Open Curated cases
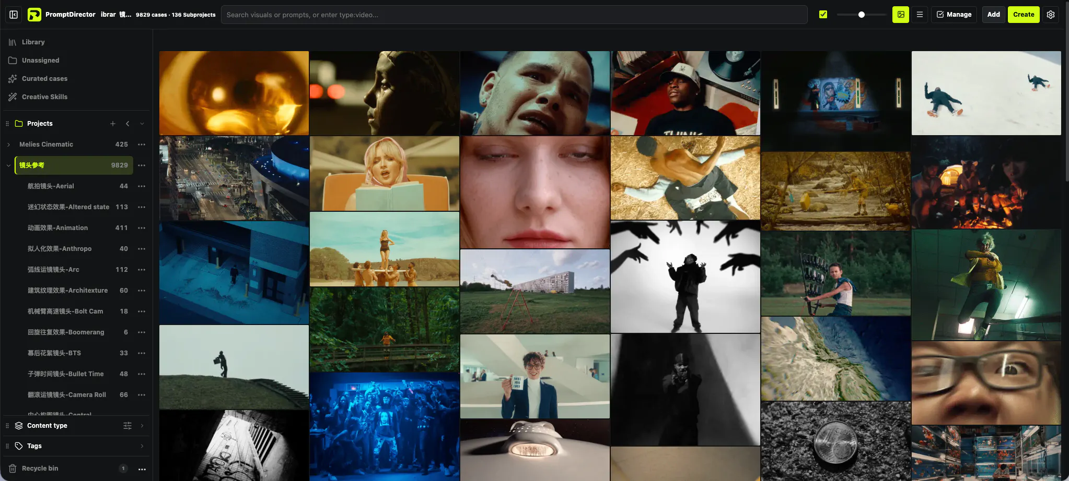The image size is (1069, 481). click(x=76, y=79)
